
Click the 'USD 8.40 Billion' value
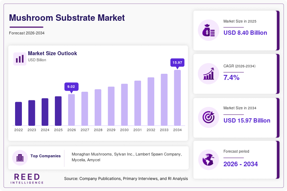[245, 33]
